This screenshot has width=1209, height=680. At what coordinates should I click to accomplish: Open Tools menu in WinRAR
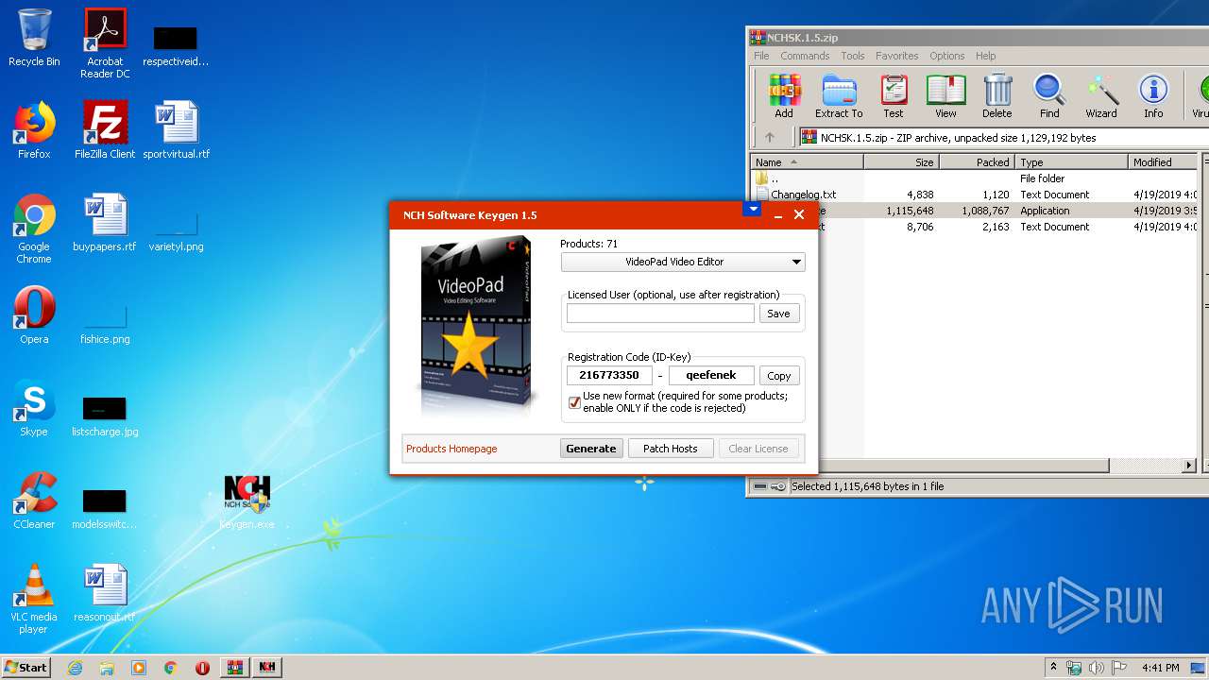853,56
